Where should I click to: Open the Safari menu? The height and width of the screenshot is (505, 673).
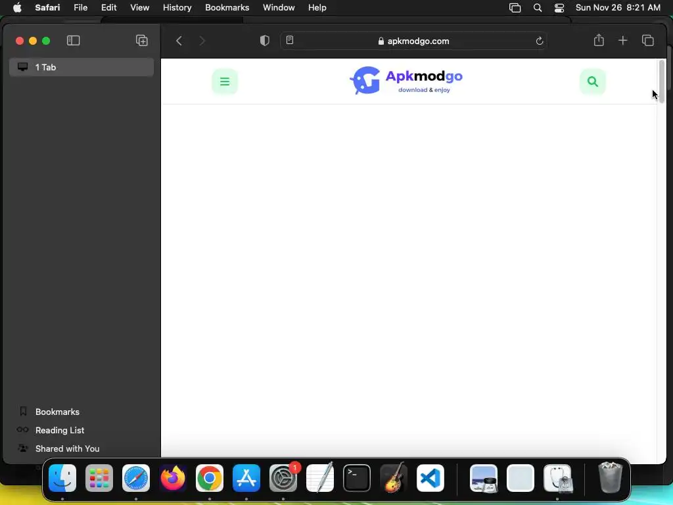pos(47,8)
